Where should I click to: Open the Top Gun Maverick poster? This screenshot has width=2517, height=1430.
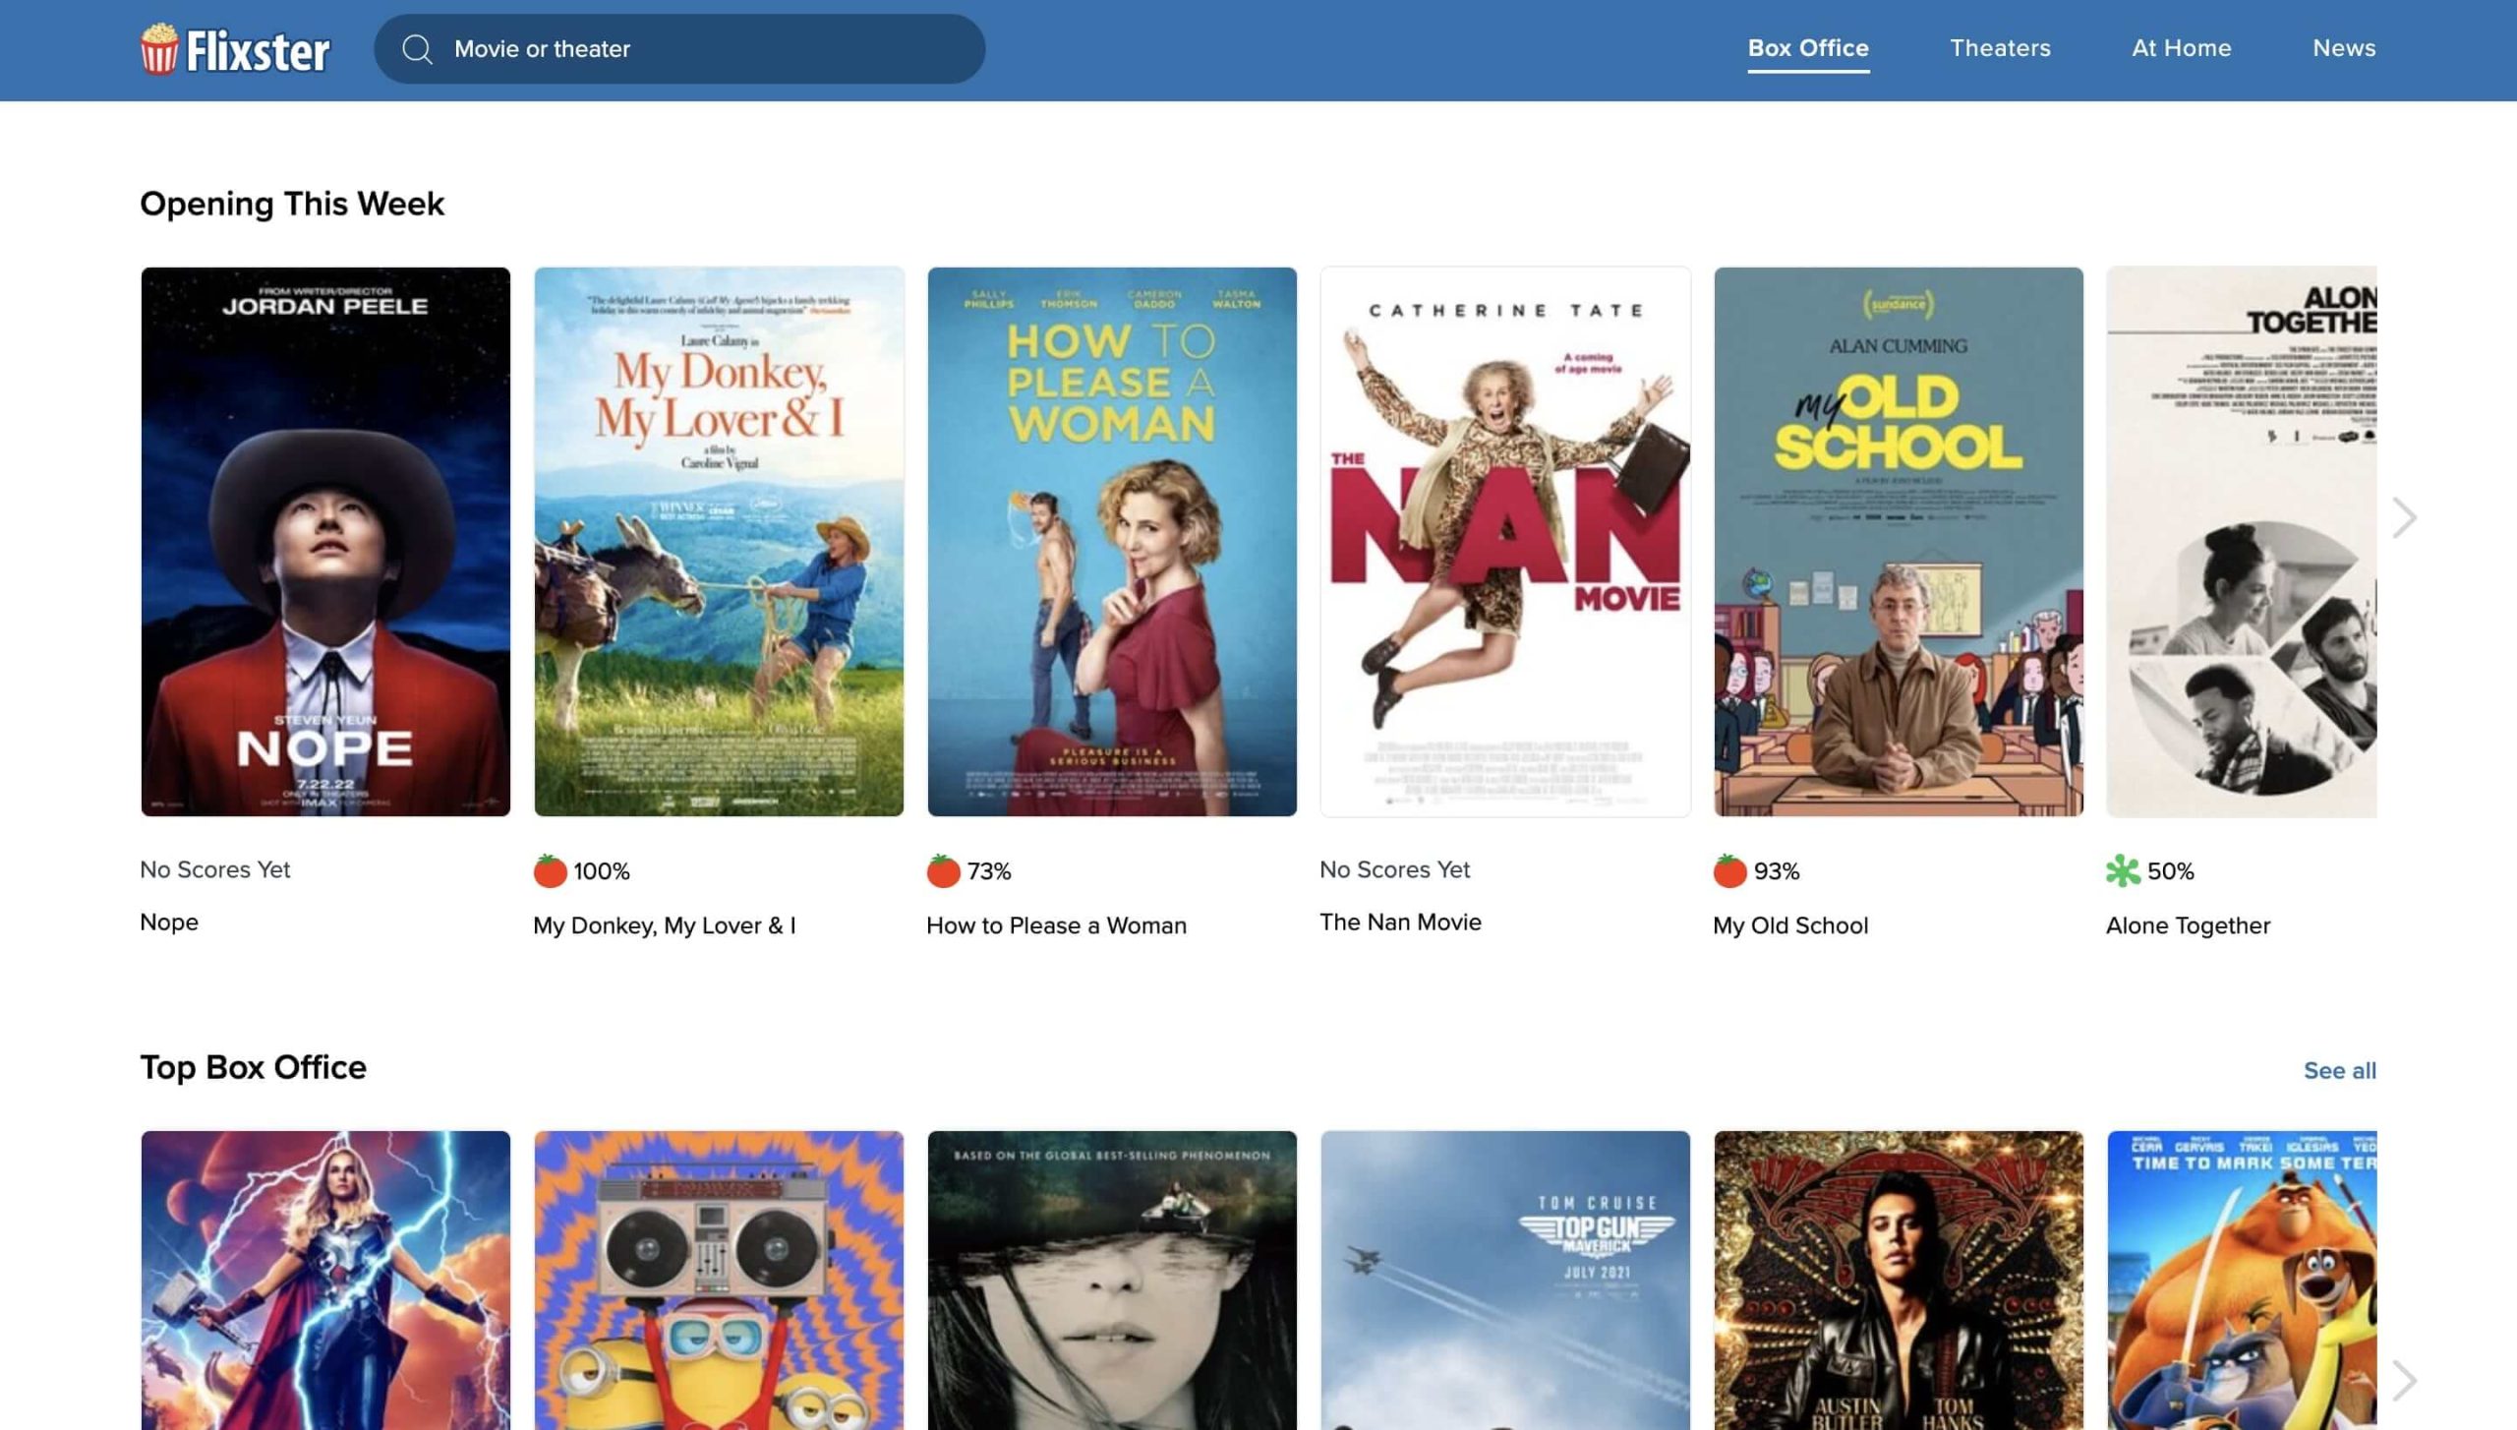click(1505, 1279)
